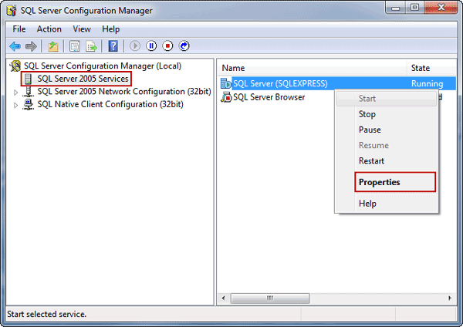Click the SQL Server 2005 Services icon

coord(28,79)
